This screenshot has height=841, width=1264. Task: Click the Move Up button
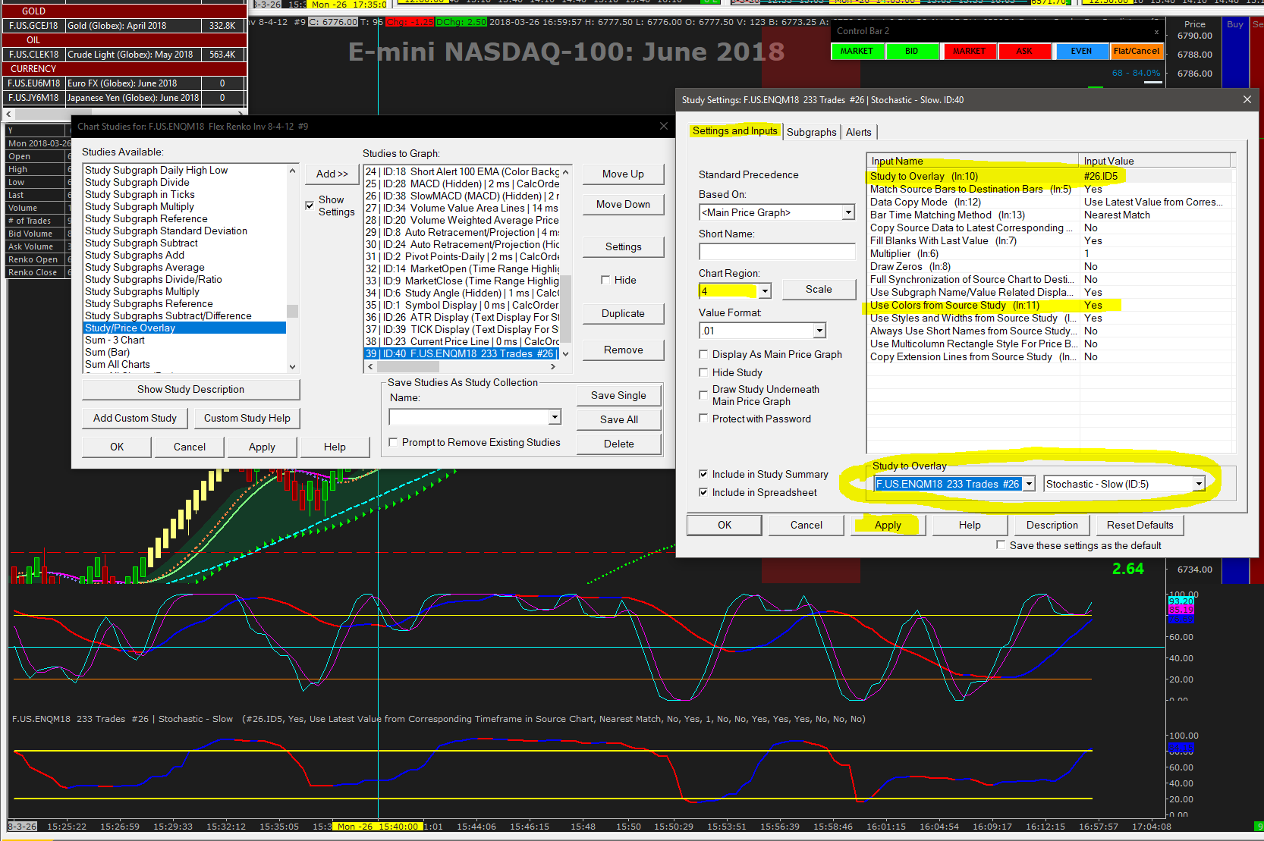point(623,174)
